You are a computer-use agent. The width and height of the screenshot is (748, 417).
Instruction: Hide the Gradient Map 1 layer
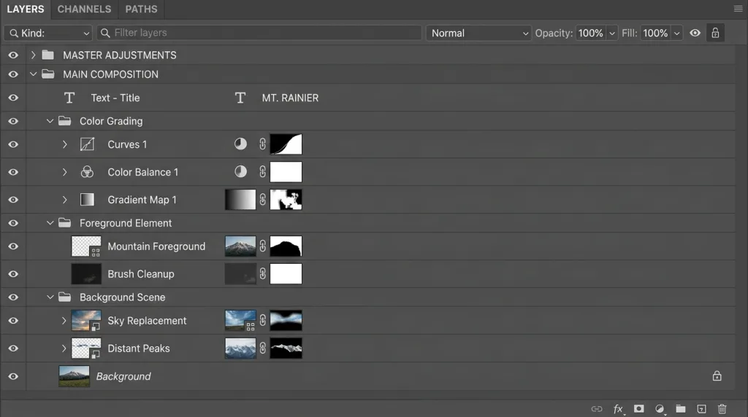point(13,200)
